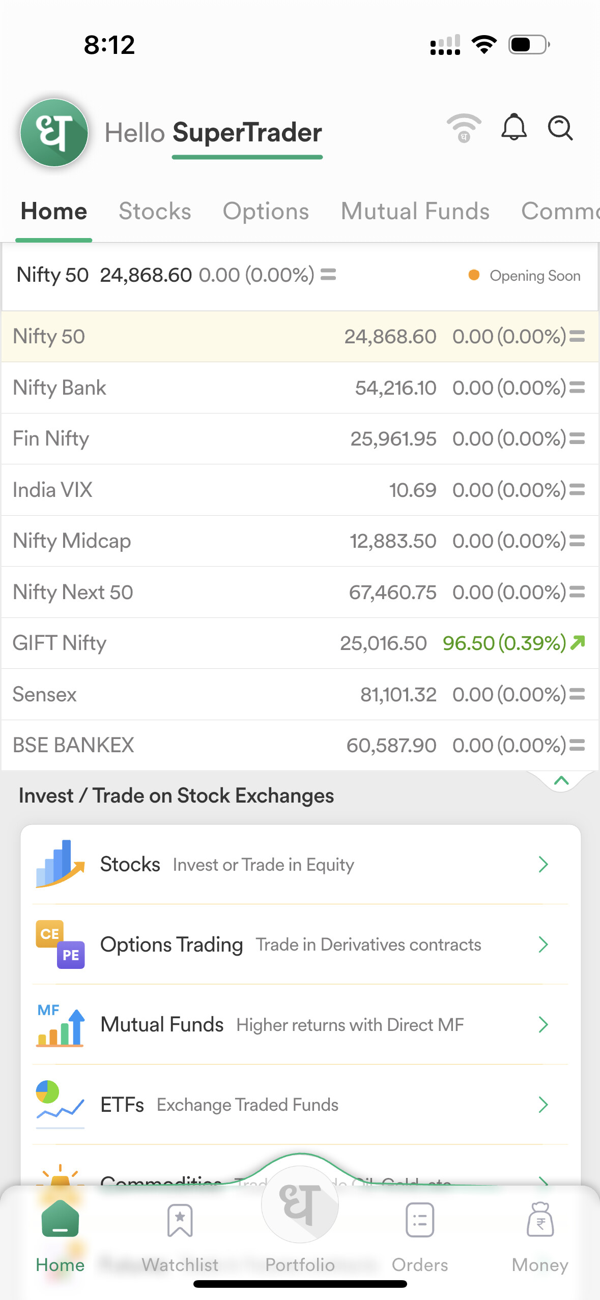Collapse the indices list with up chevron

coord(561,781)
